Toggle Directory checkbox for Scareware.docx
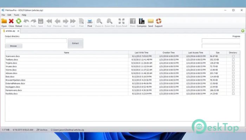The image size is (246, 140). pyautogui.click(x=233, y=56)
